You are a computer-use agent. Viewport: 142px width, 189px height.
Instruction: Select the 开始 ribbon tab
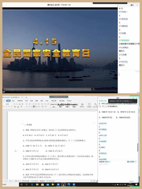(8, 101)
